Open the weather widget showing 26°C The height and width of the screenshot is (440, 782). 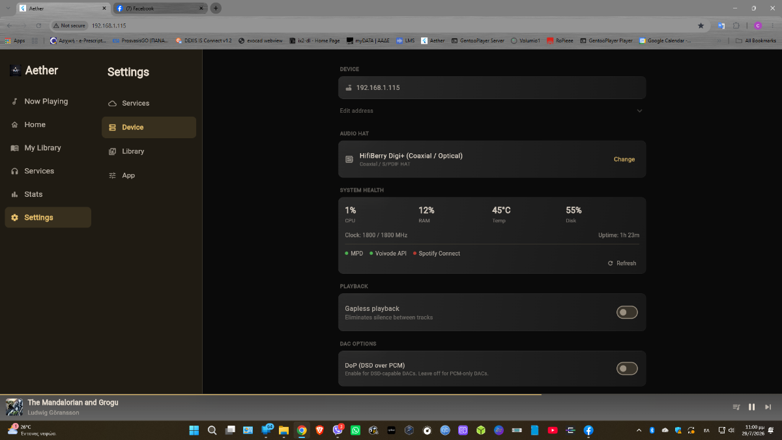coord(31,430)
